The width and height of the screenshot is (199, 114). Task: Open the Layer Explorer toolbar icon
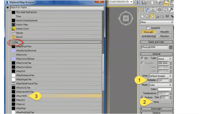159,2
